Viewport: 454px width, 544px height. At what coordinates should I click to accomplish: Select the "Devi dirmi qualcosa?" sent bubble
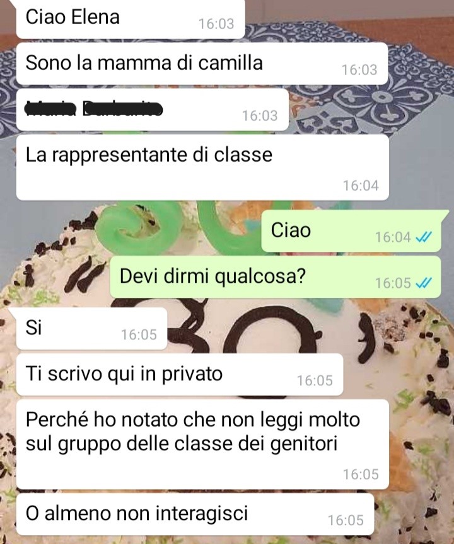(276, 277)
